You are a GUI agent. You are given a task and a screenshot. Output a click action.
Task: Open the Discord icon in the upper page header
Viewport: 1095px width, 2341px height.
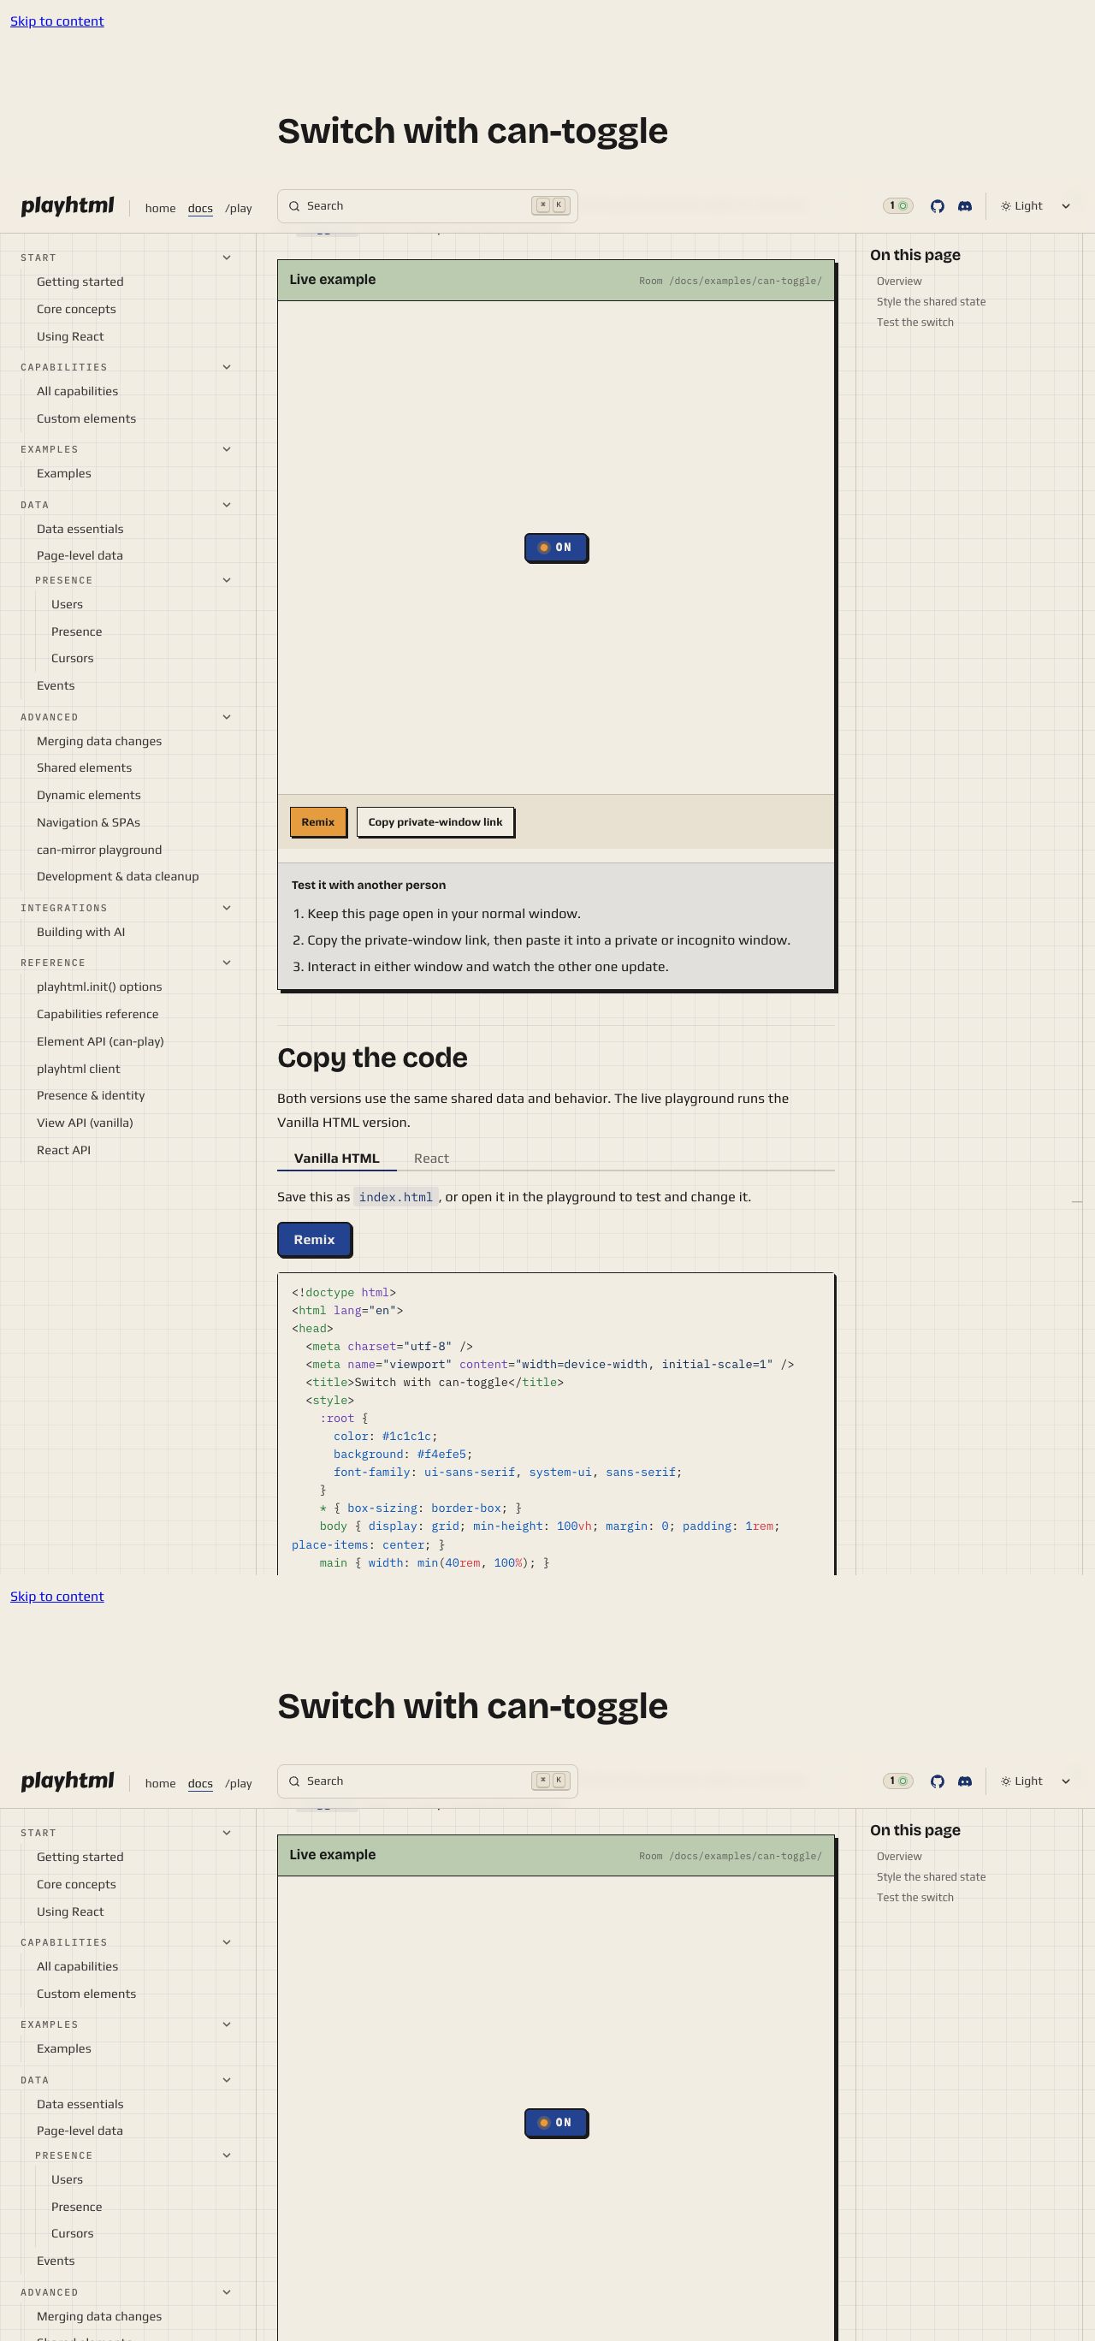coord(965,206)
